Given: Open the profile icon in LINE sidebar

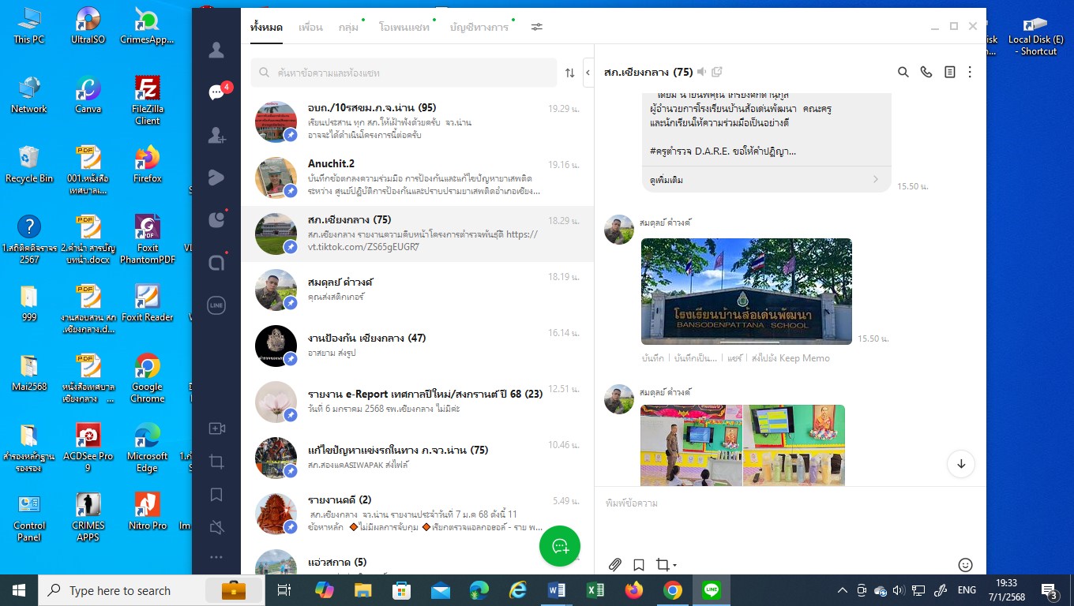Looking at the screenshot, I should click(216, 50).
